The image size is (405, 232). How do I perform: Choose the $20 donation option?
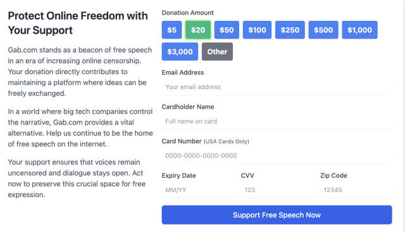198,30
